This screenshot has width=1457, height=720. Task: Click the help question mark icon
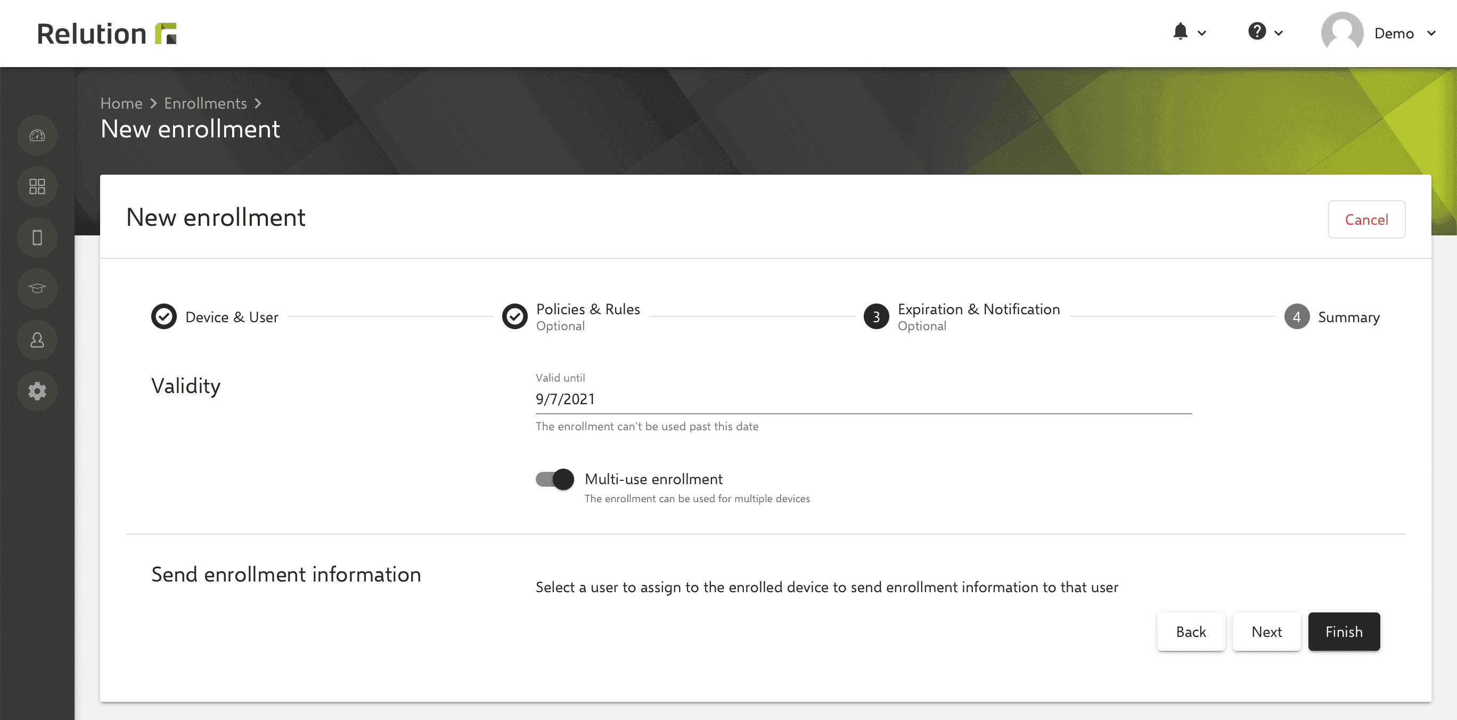1256,31
